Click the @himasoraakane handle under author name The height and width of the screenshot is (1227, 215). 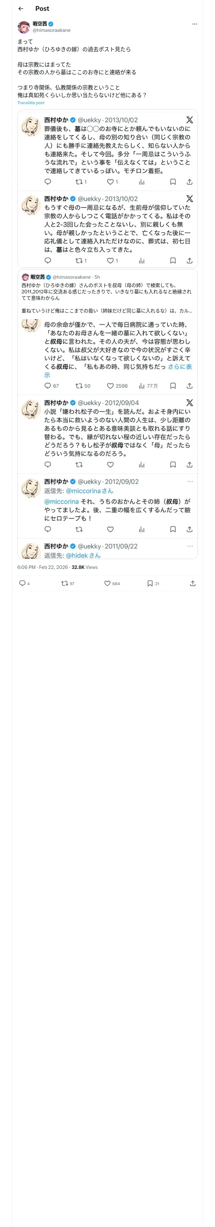(x=52, y=30)
